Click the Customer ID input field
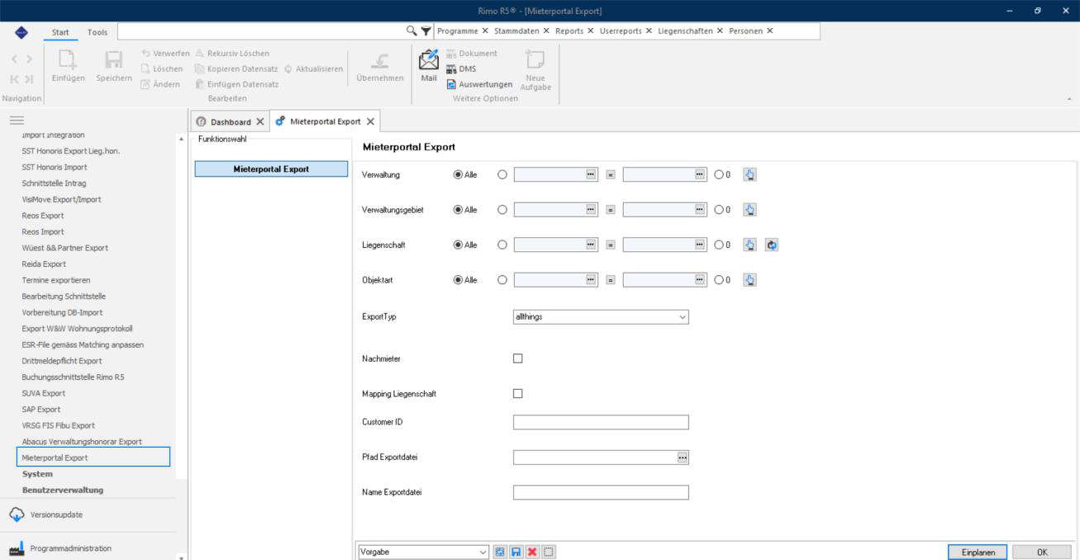The height and width of the screenshot is (560, 1080). pyautogui.click(x=601, y=422)
